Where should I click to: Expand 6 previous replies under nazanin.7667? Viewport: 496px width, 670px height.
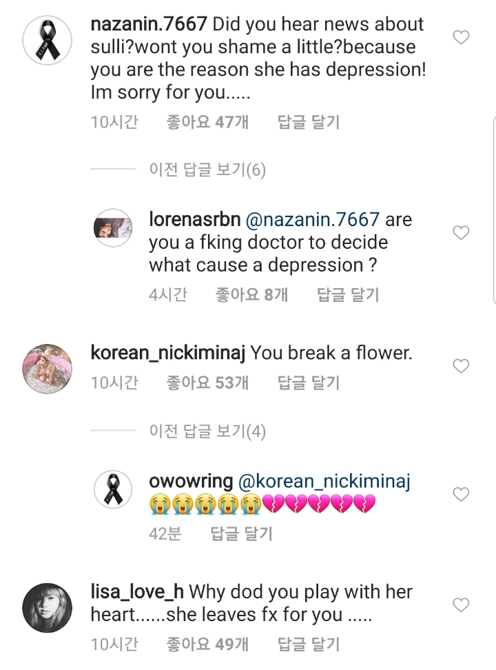207,170
